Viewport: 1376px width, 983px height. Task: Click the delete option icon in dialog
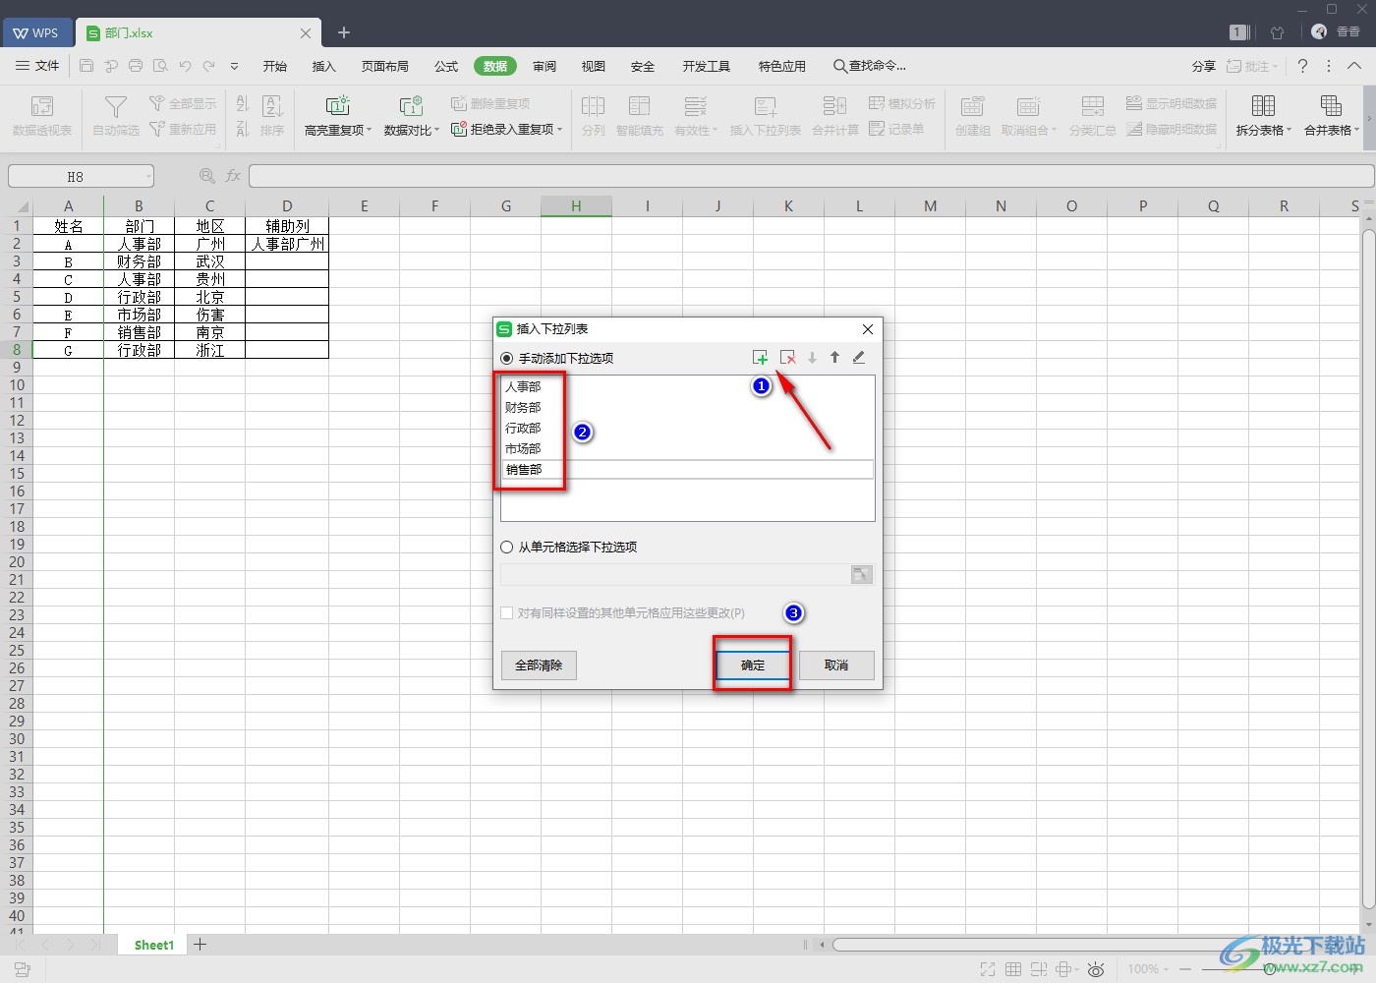787,358
